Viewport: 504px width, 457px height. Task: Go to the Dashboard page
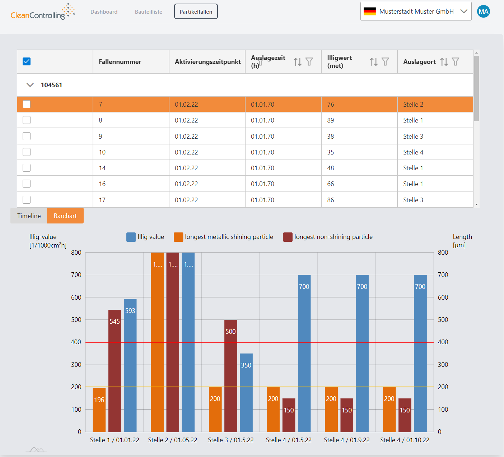[x=104, y=12]
